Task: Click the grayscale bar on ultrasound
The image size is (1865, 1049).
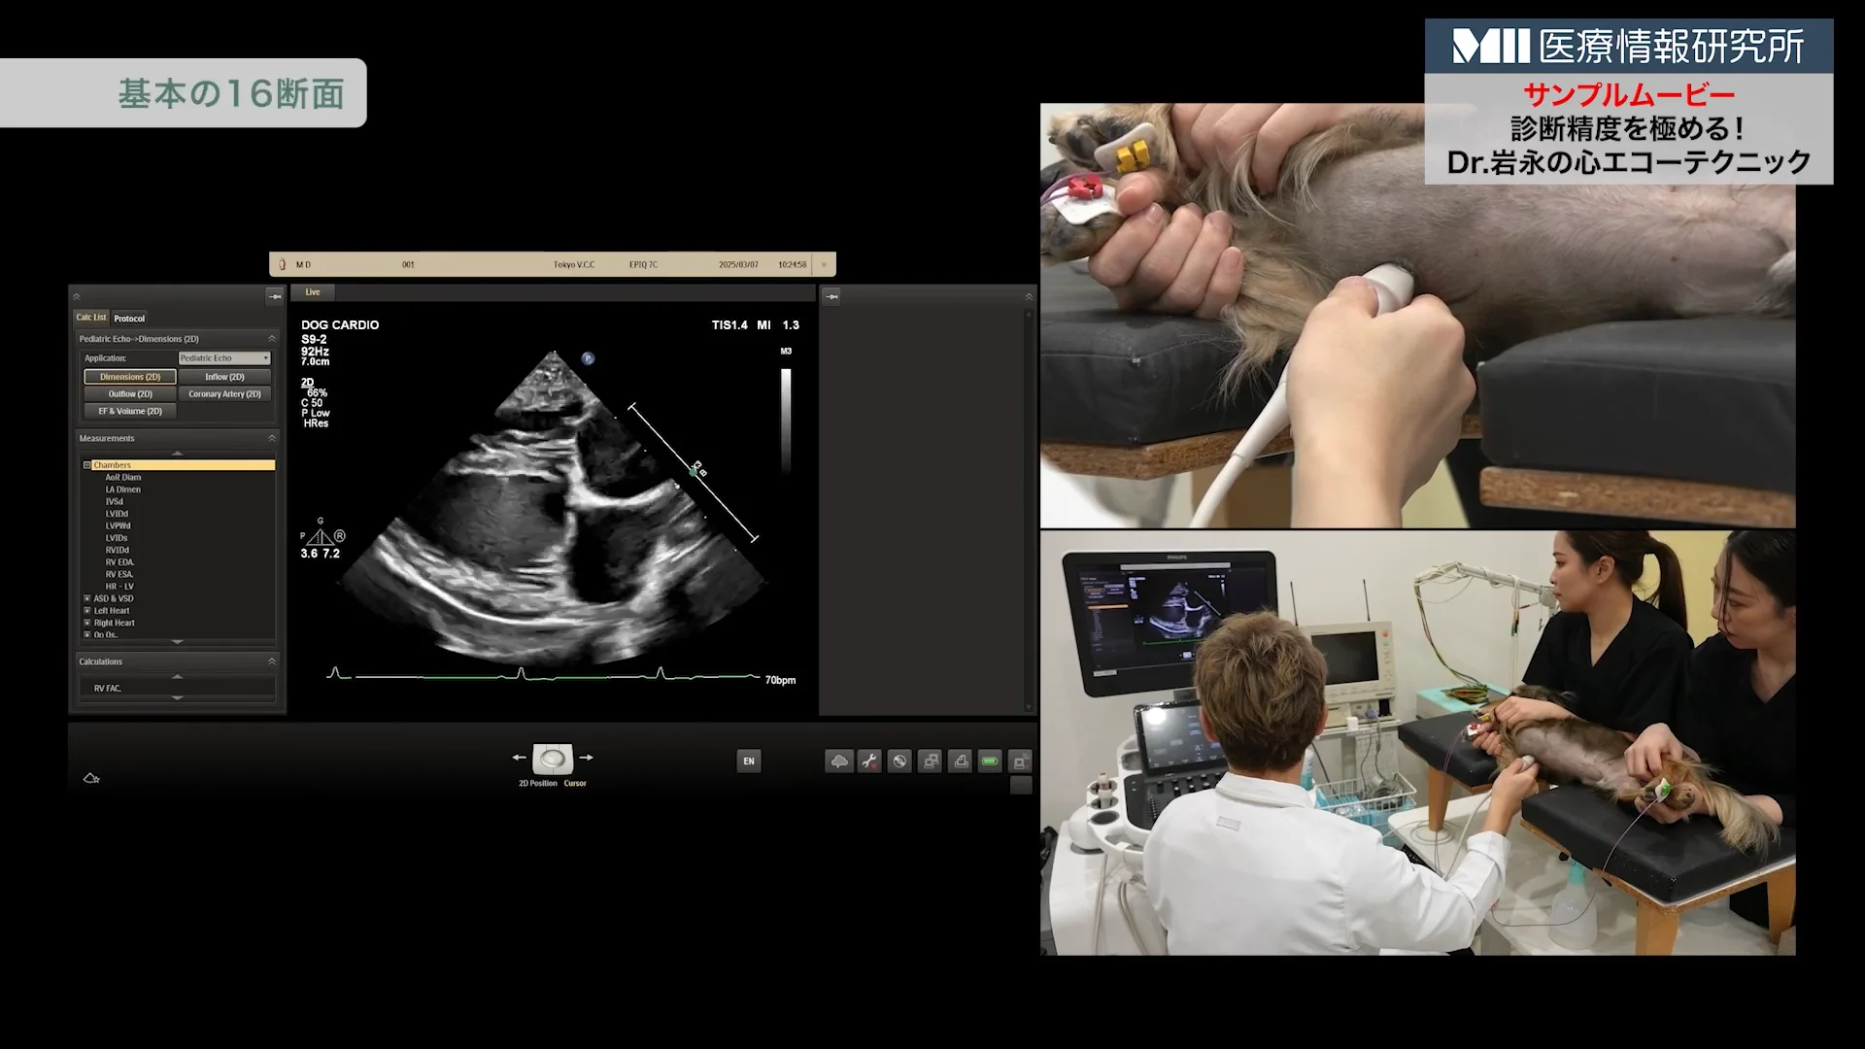Action: pos(786,420)
